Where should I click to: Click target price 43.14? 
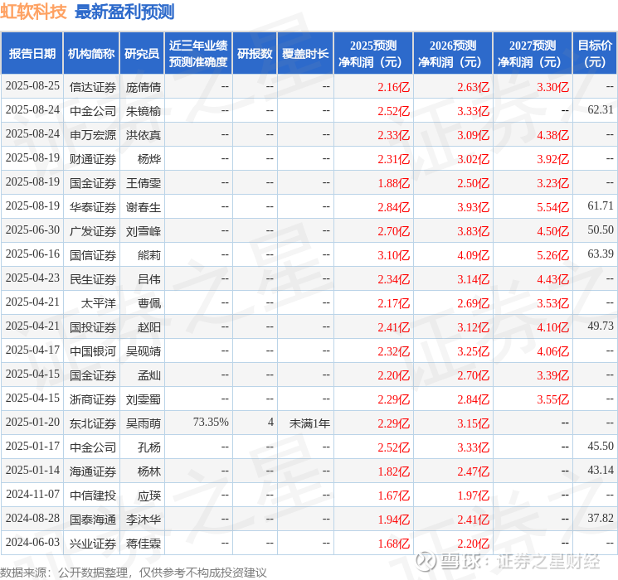601,470
